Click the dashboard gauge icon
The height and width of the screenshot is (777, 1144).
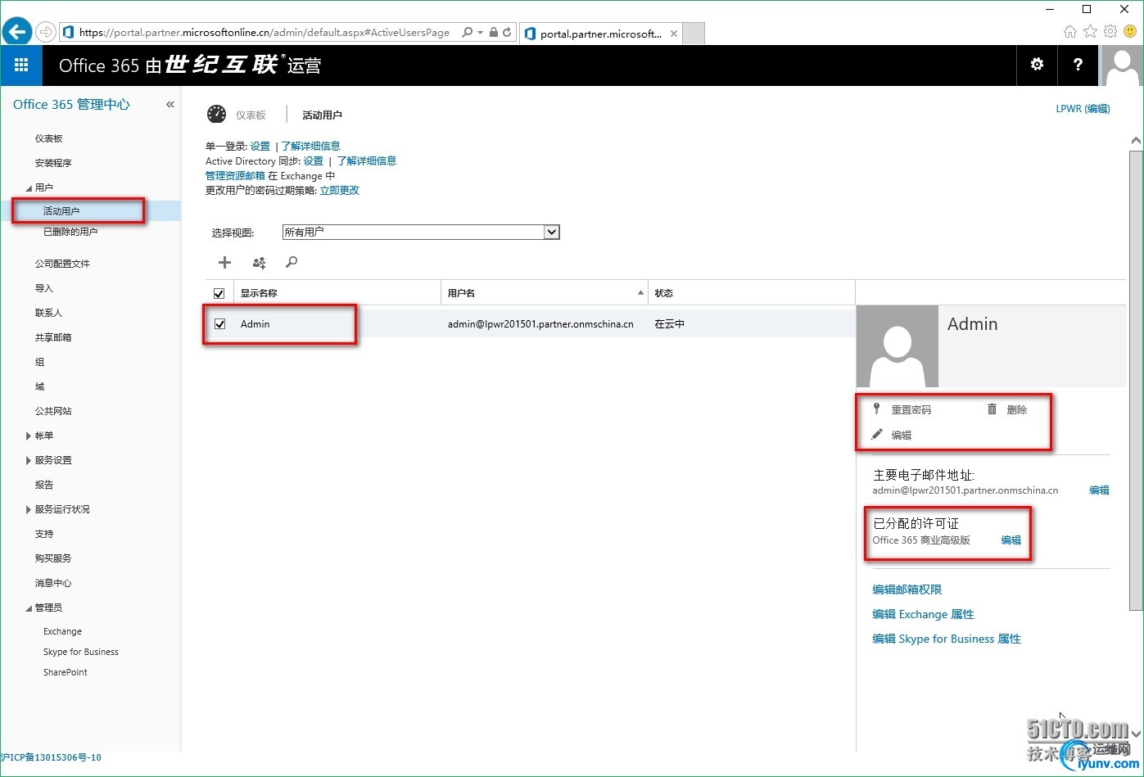(x=216, y=114)
